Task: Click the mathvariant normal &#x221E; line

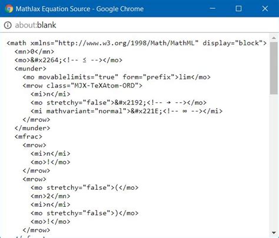Action: pos(127,111)
